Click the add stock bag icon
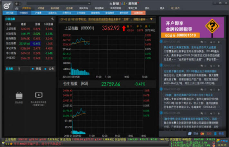Viewport: 229px width, 147px height. (x=19, y=95)
